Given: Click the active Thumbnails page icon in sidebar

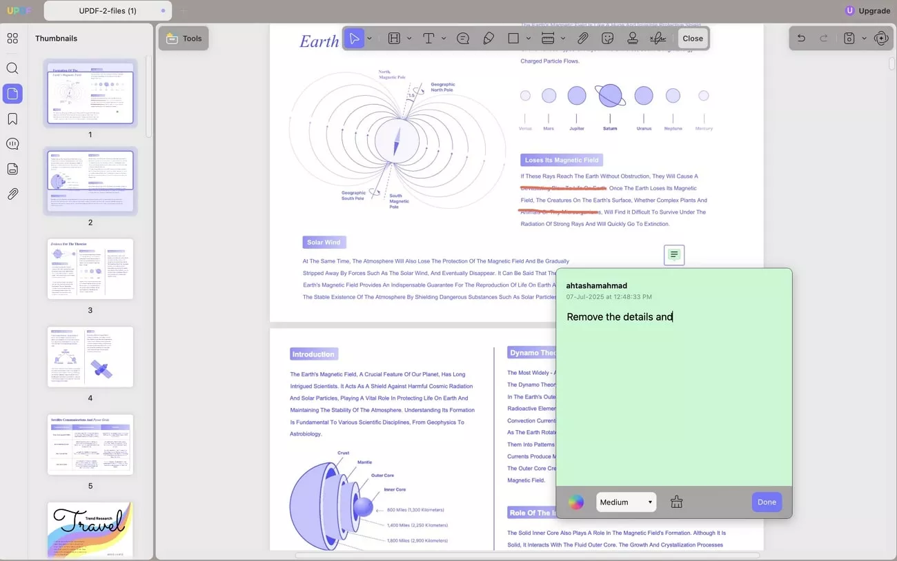Looking at the screenshot, I should [12, 94].
